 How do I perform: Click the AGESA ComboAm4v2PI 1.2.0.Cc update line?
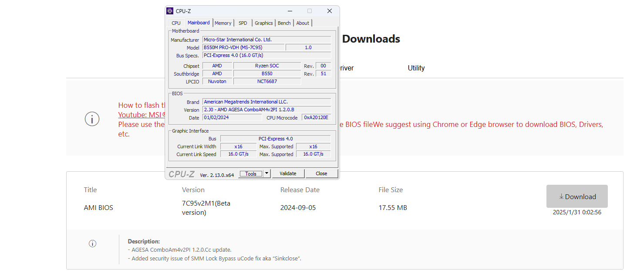pyautogui.click(x=180, y=250)
